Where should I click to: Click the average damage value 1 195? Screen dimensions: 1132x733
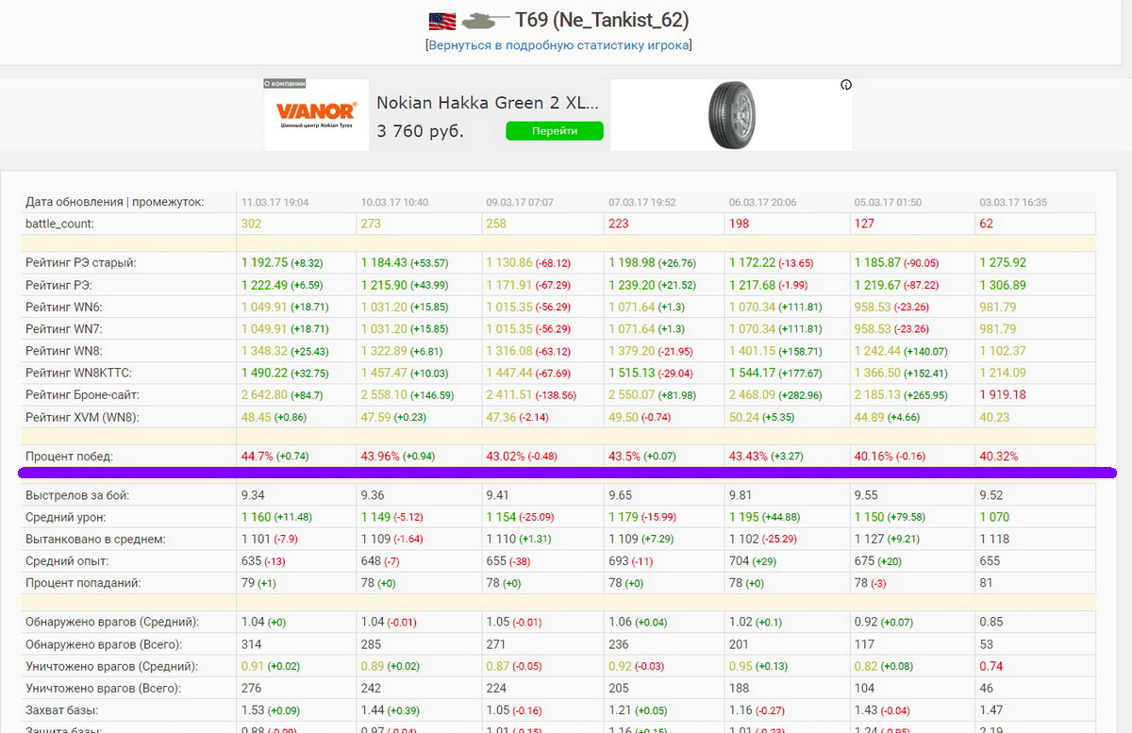click(745, 517)
